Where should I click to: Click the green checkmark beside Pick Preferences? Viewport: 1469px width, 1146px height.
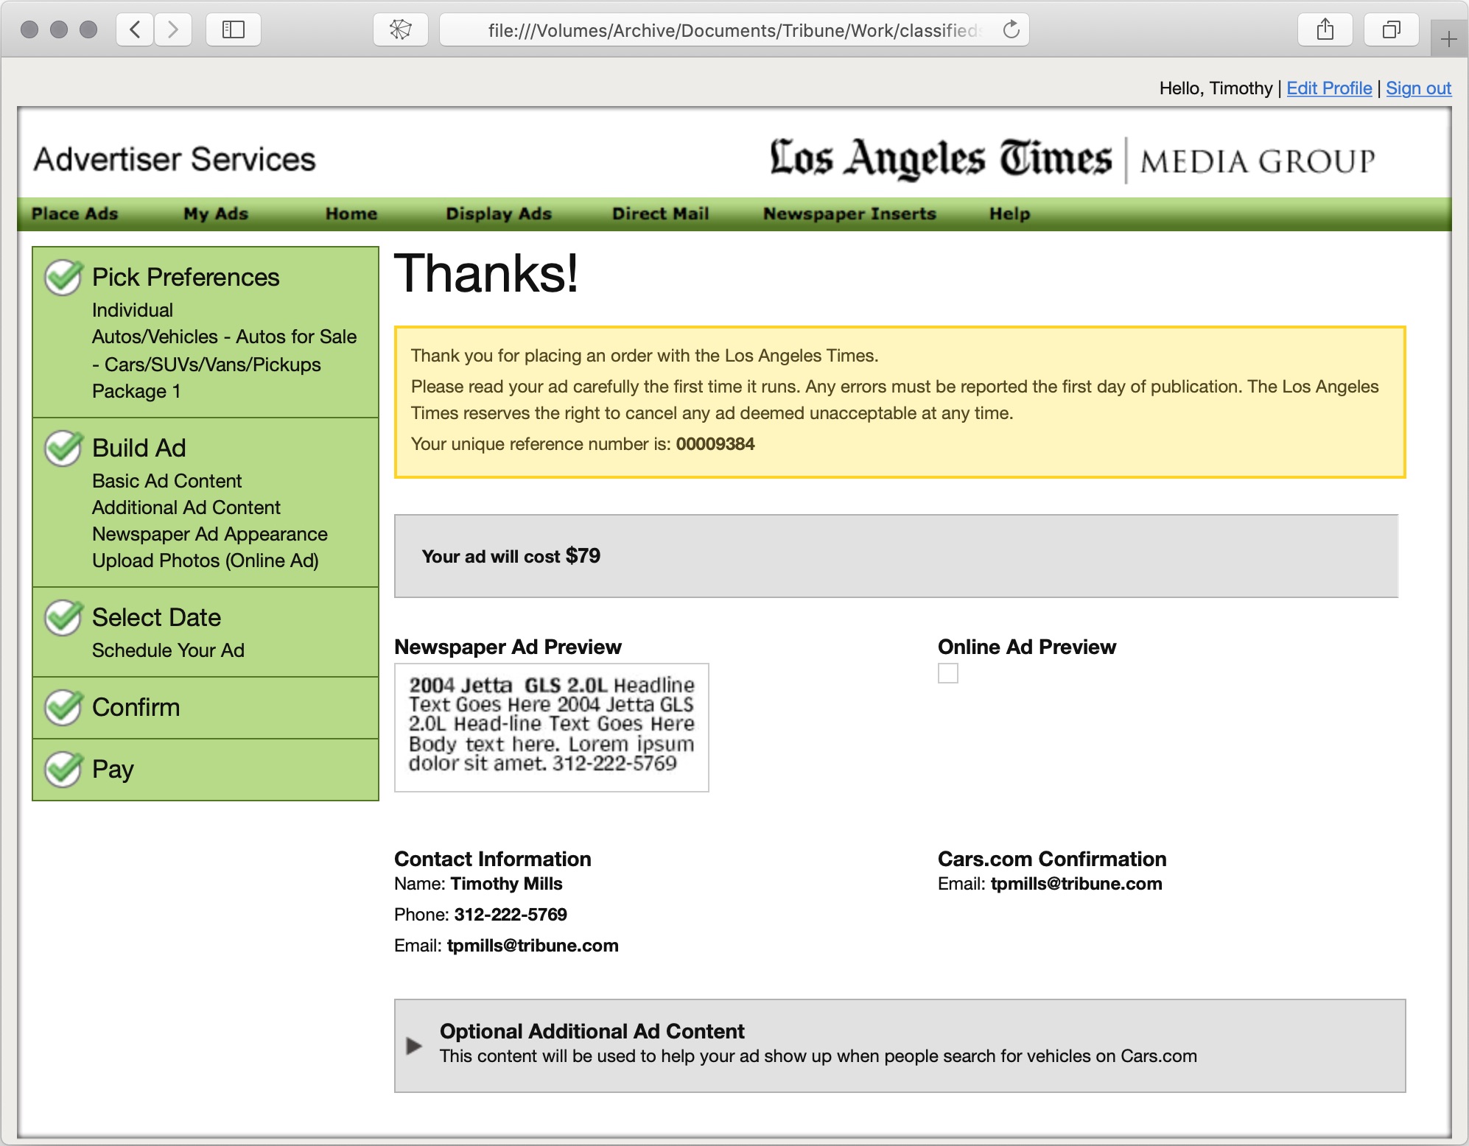coord(63,278)
